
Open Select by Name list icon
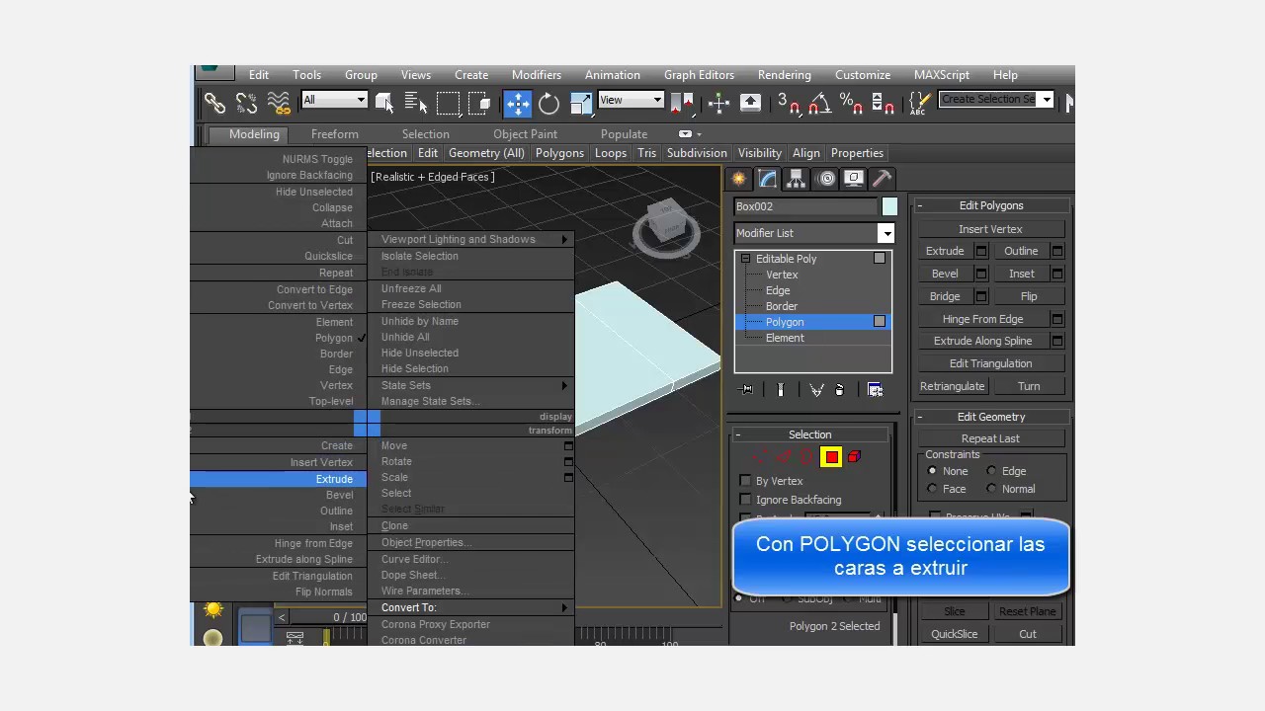point(415,102)
